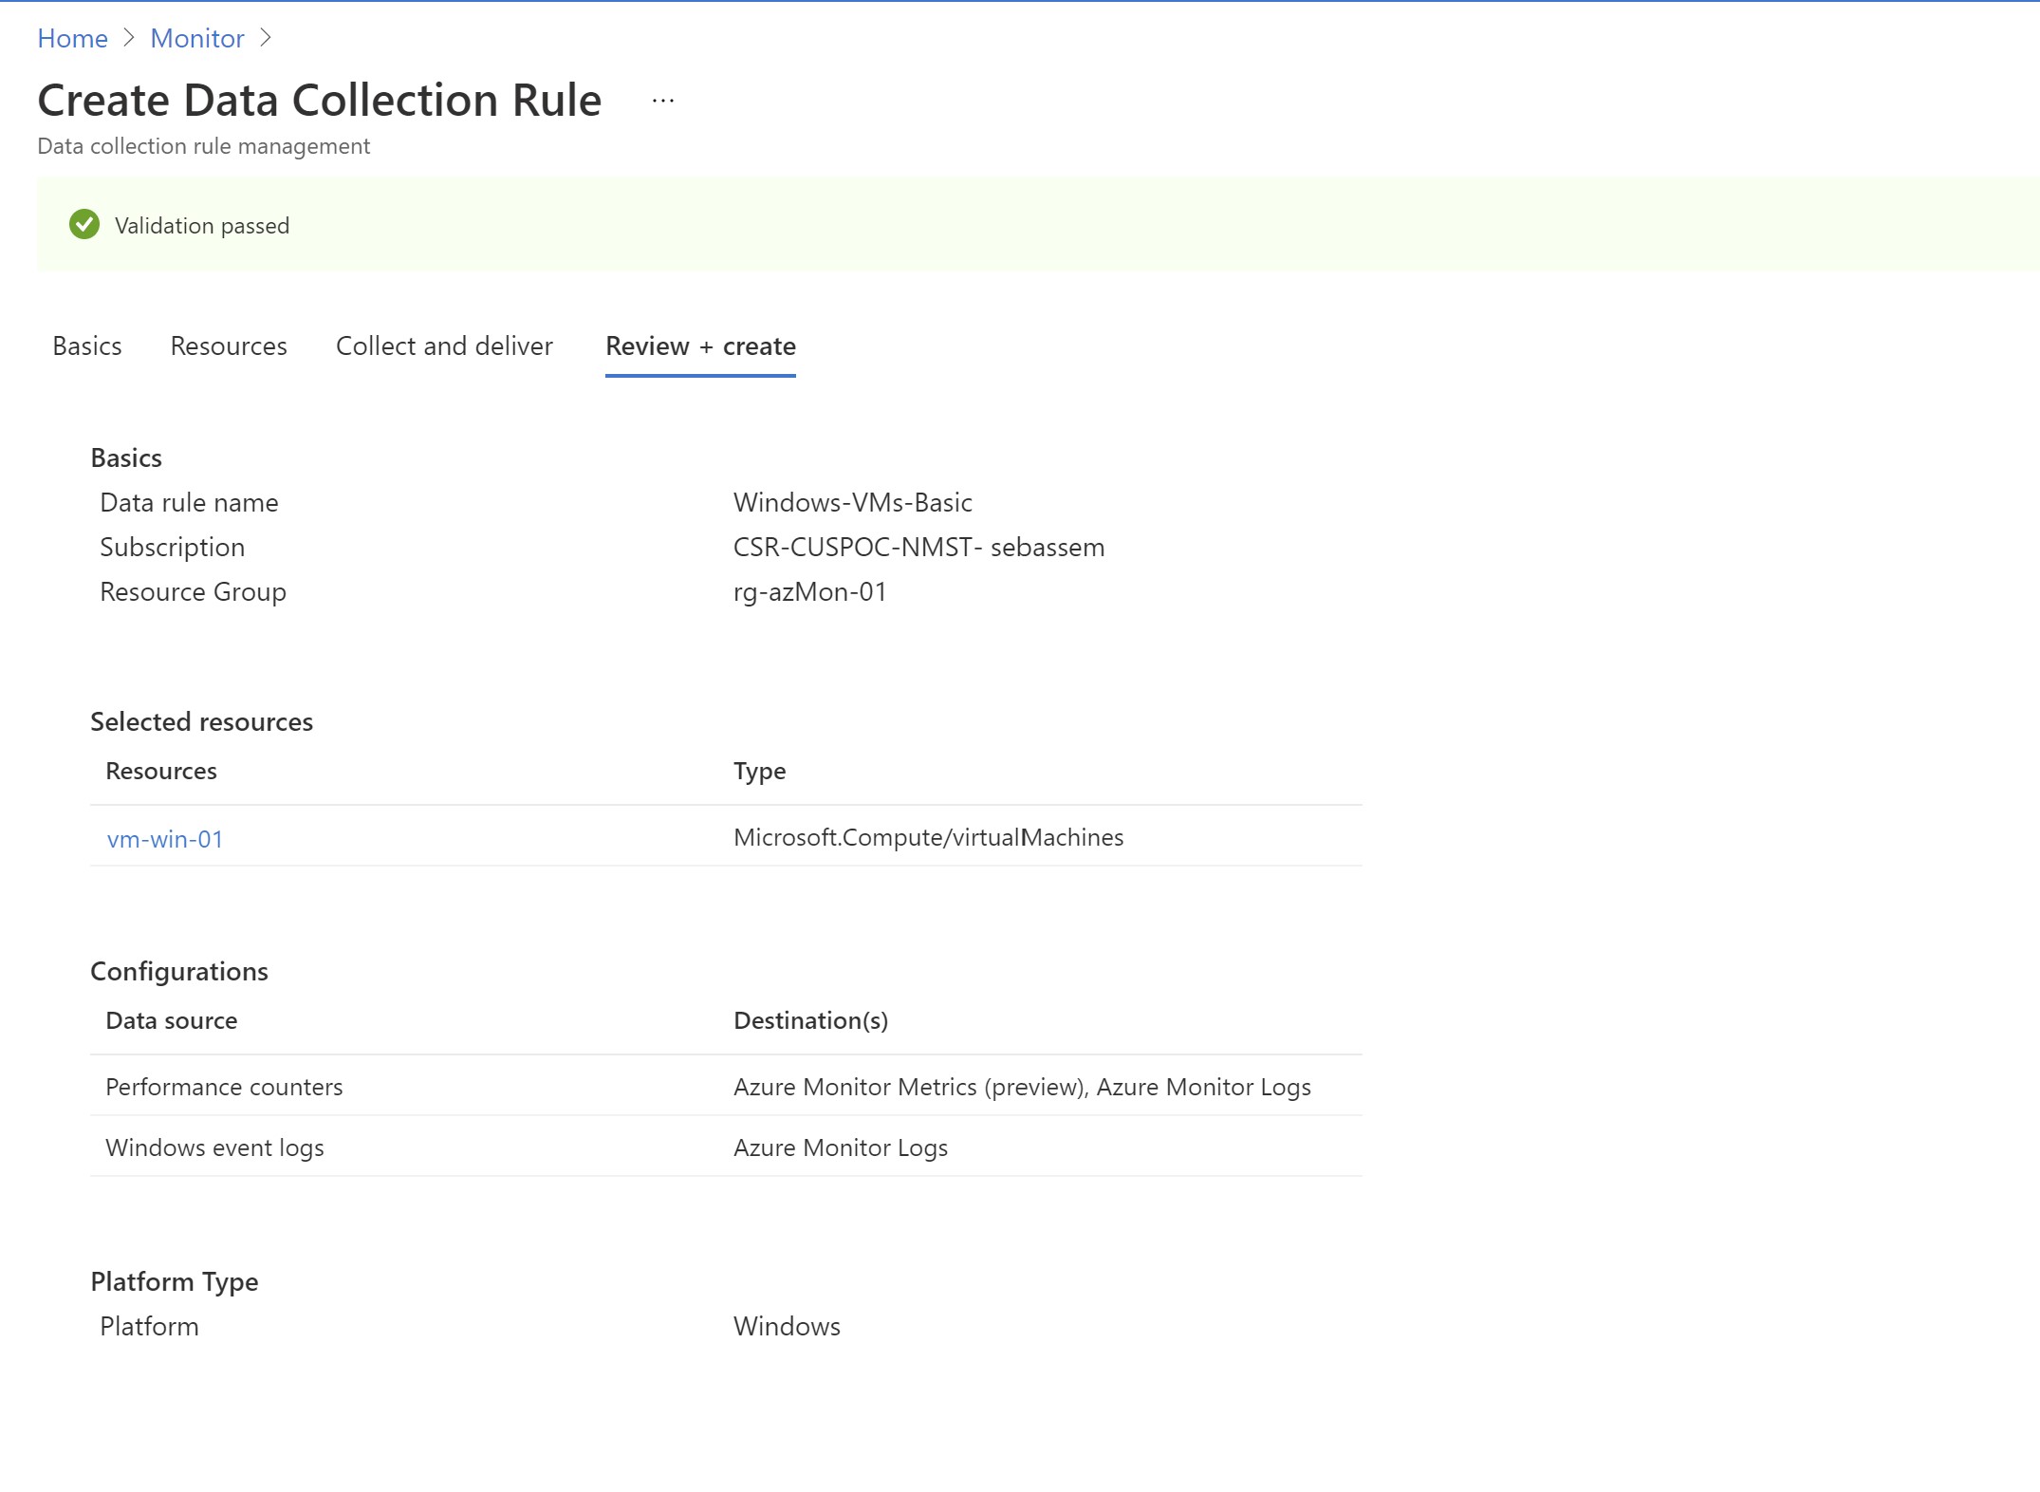Open the ellipsis more options menu
Screen dimensions: 2040x1492
click(x=663, y=101)
